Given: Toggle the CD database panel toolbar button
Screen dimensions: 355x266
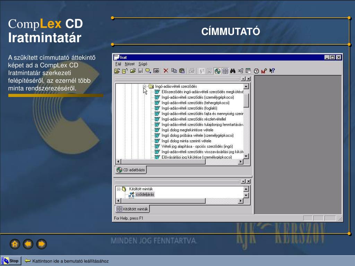Looking at the screenshot, I should (217, 71).
